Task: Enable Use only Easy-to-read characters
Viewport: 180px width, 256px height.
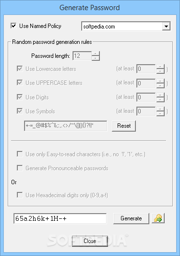Action: tap(20, 154)
